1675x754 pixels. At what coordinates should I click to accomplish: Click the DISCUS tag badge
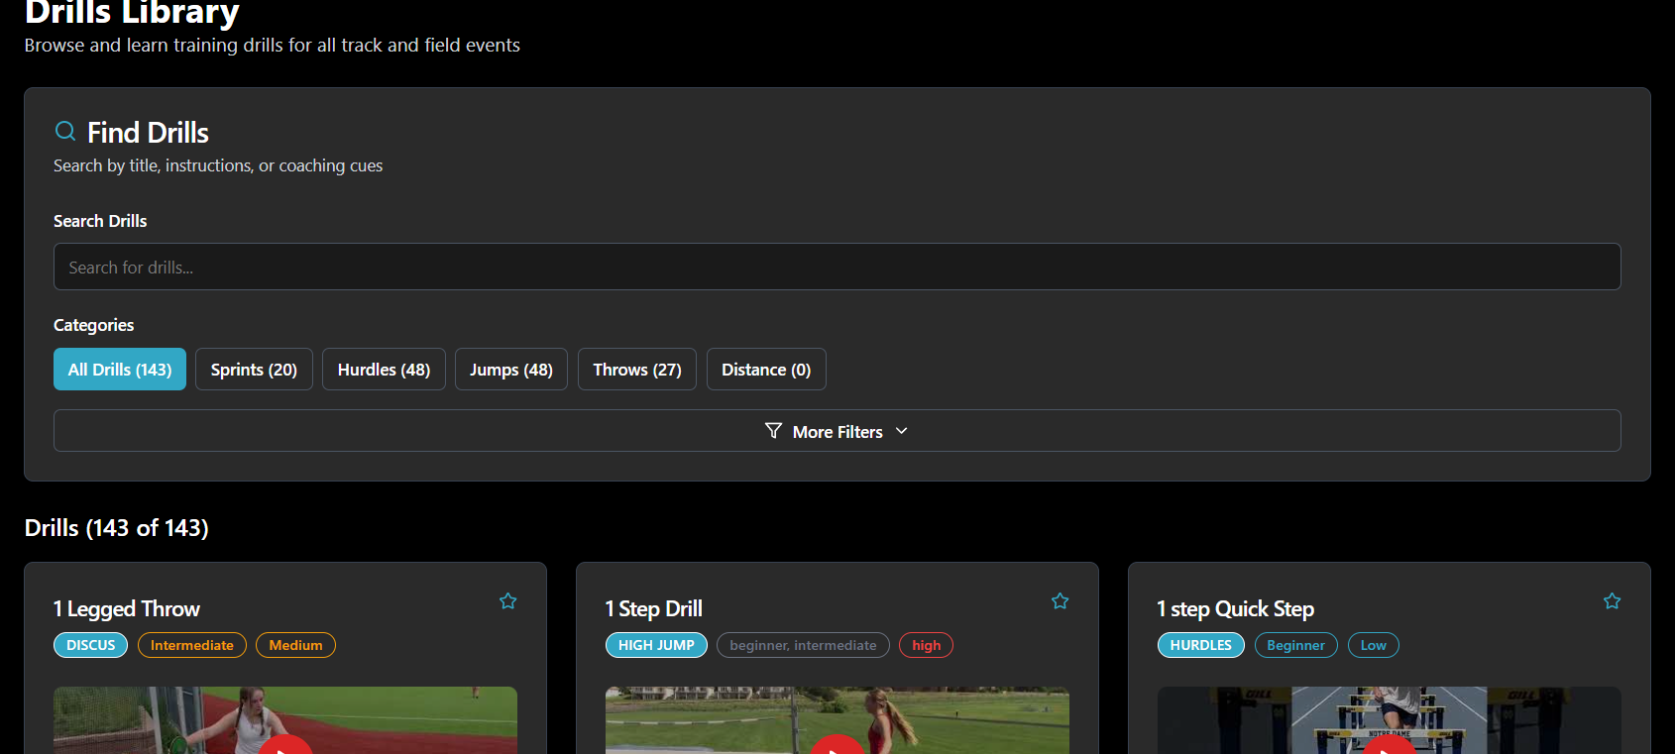pos(90,645)
